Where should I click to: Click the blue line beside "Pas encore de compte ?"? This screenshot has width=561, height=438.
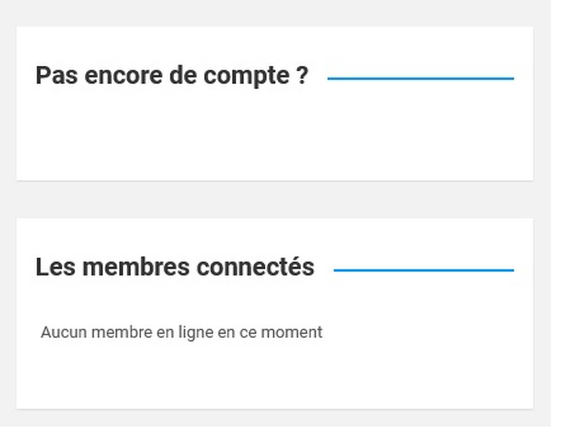pyautogui.click(x=420, y=78)
